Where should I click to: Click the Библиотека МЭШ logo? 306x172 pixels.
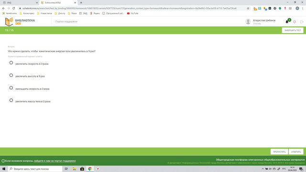click(x=20, y=21)
